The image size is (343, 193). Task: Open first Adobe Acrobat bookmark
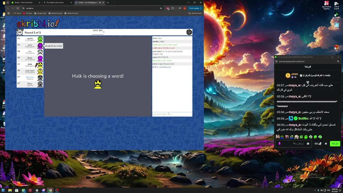pos(55,13)
